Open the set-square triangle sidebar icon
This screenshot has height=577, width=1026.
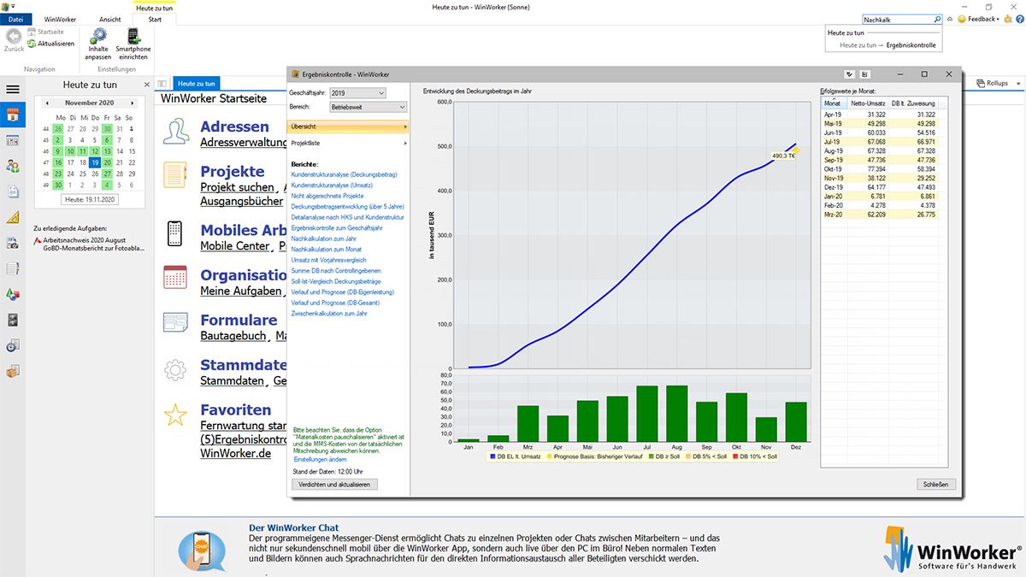[12, 217]
